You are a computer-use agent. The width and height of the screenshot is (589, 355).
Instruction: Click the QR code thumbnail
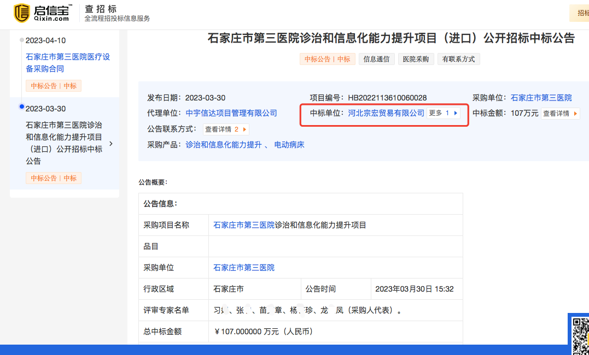(580, 334)
